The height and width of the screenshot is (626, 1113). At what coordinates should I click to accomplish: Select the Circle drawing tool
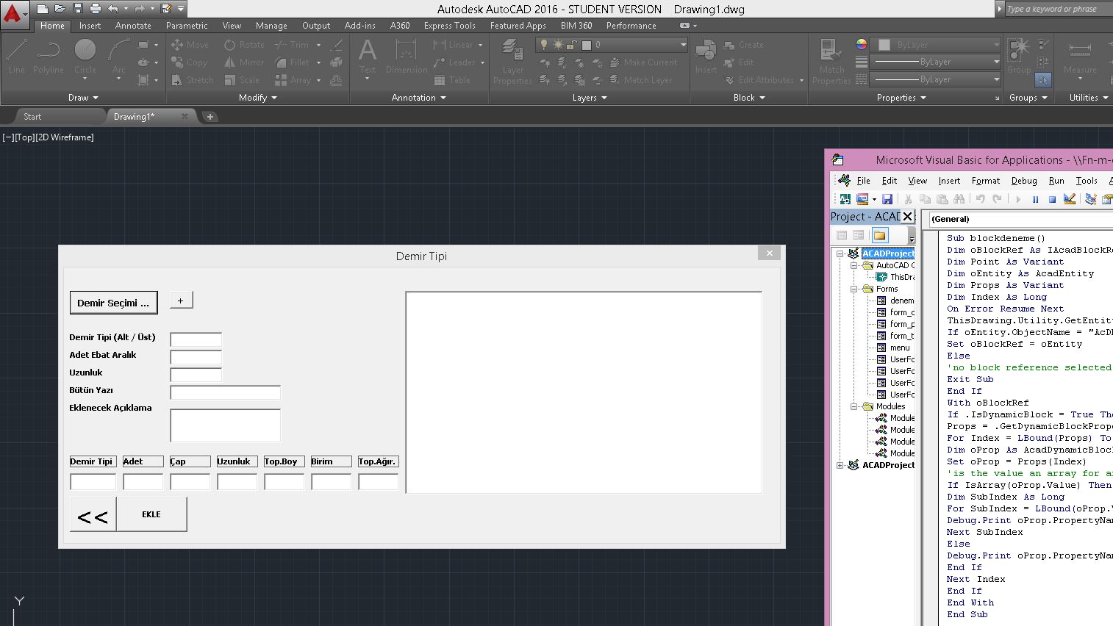(85, 59)
